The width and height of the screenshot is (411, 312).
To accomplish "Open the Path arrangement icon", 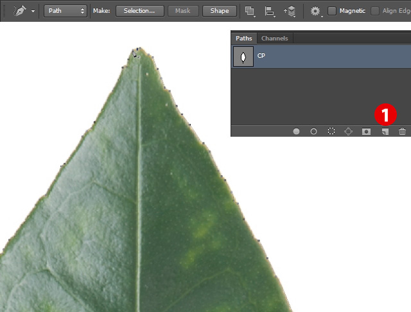I will (290, 11).
